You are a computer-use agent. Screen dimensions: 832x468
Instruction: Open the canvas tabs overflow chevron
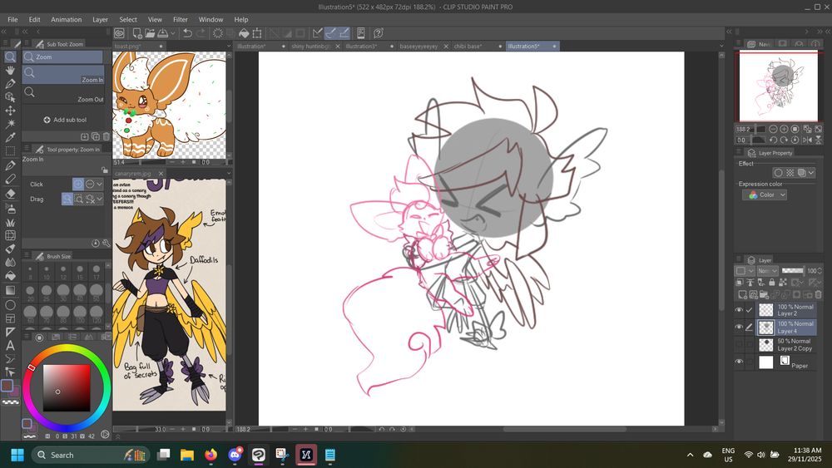[x=721, y=46]
